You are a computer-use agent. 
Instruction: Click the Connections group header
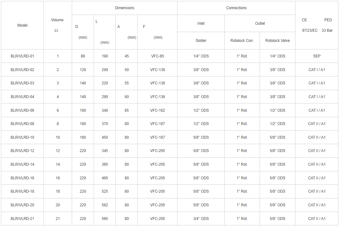[x=236, y=8]
